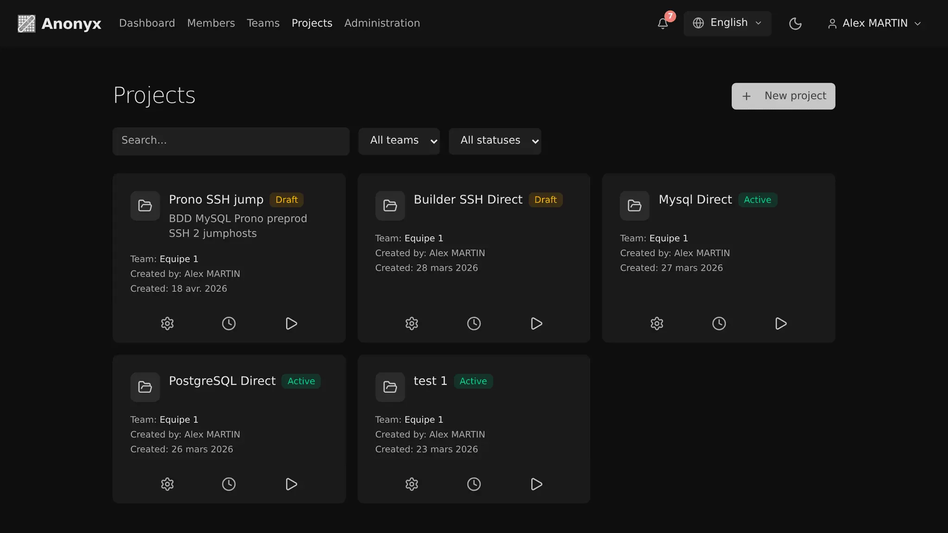The image size is (948, 533).
Task: Click the Active badge on PostgreSQL Direct
Action: click(301, 381)
